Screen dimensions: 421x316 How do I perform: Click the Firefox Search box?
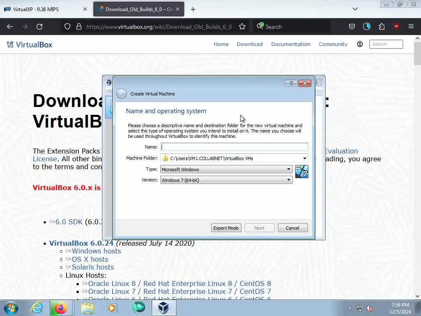click(291, 27)
